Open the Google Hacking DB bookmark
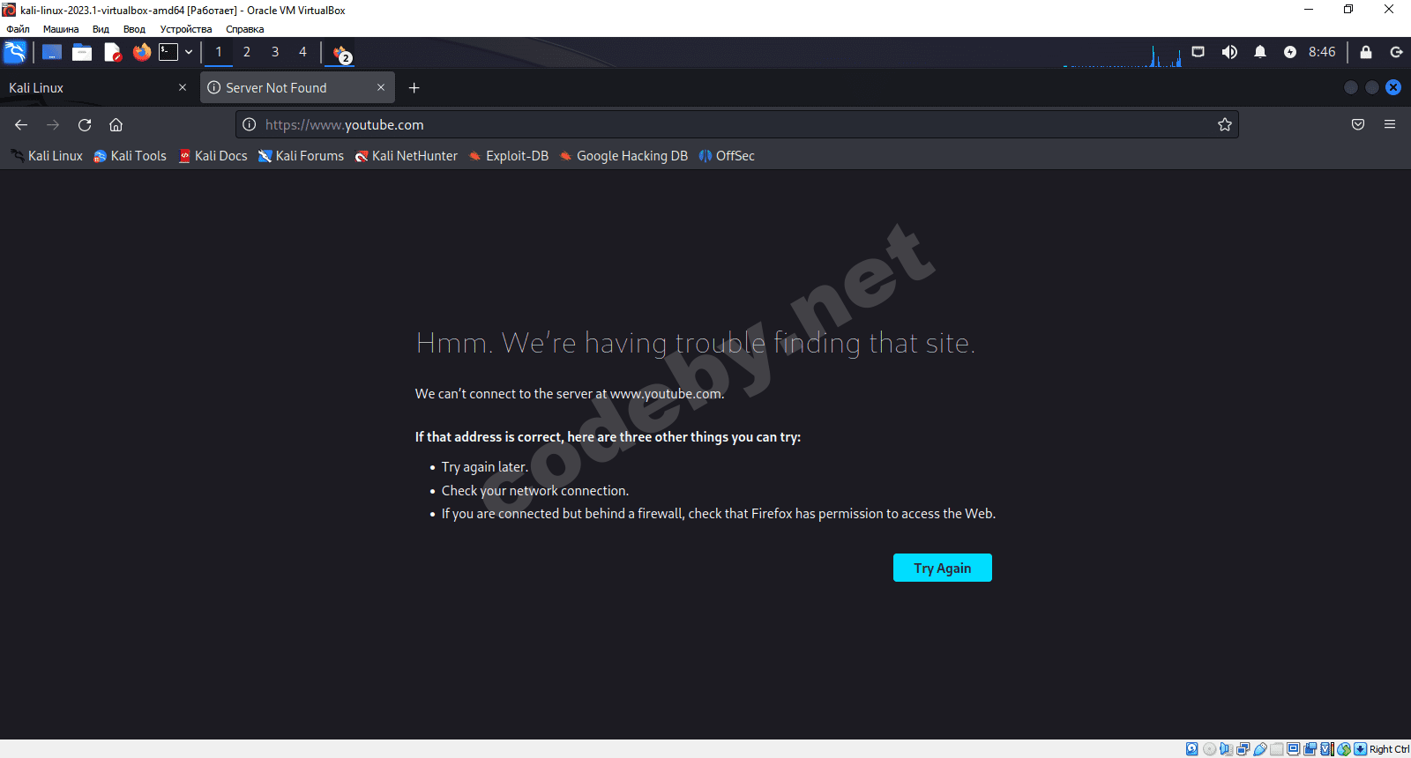The width and height of the screenshot is (1411, 758). click(624, 156)
